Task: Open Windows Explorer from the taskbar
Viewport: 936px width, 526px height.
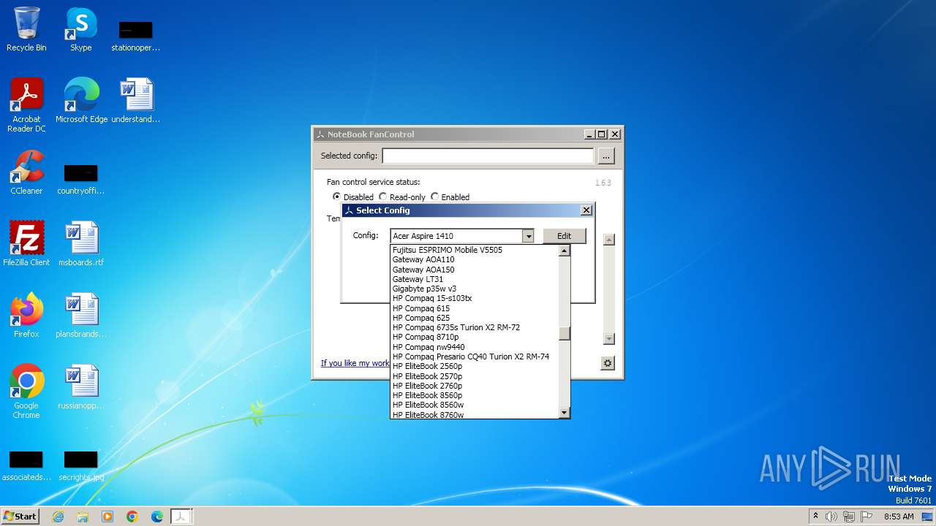Action: pos(83,517)
